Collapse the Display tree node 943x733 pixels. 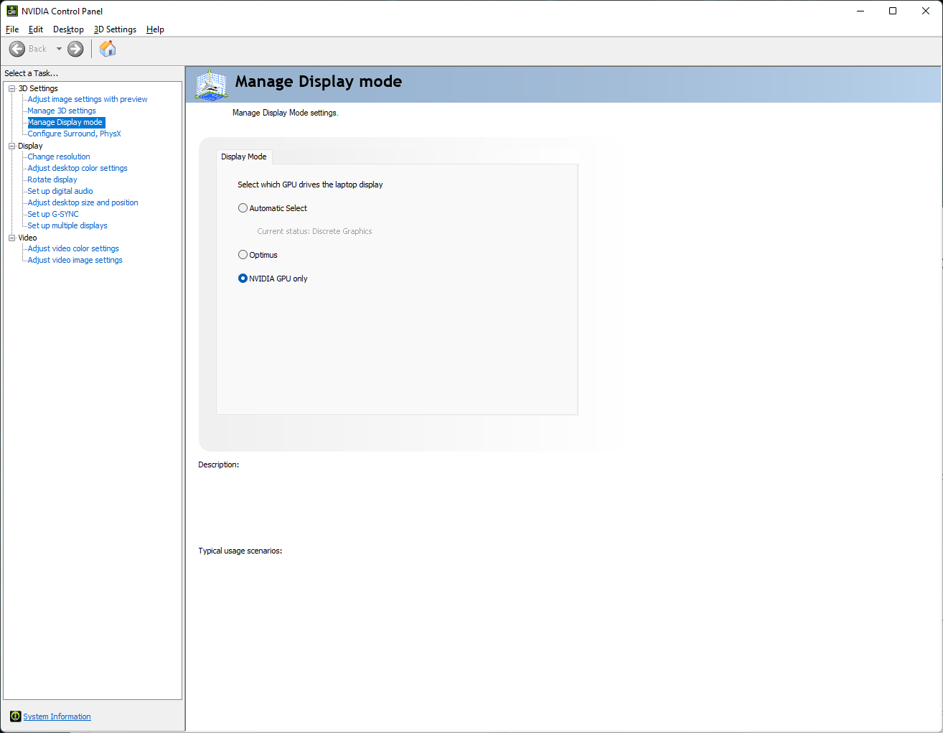[11, 146]
